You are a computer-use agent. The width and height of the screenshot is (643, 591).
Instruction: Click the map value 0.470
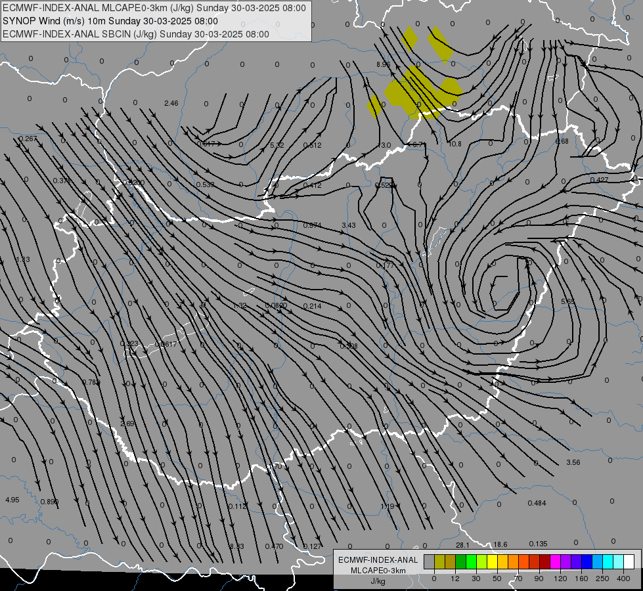[274, 546]
